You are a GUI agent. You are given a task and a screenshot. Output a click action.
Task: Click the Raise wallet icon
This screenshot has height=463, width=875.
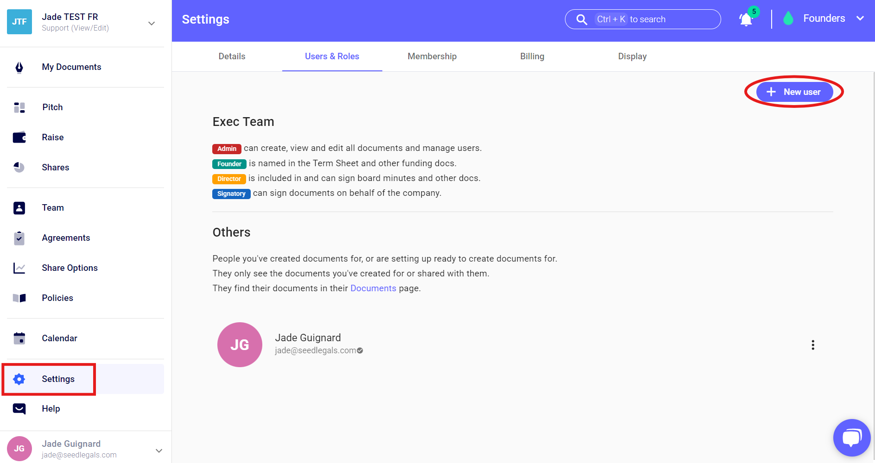[19, 138]
